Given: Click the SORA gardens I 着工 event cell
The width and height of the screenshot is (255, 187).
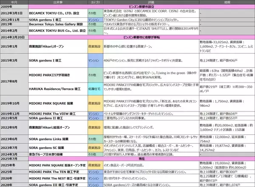Looking at the screenshot, I should [58, 20].
